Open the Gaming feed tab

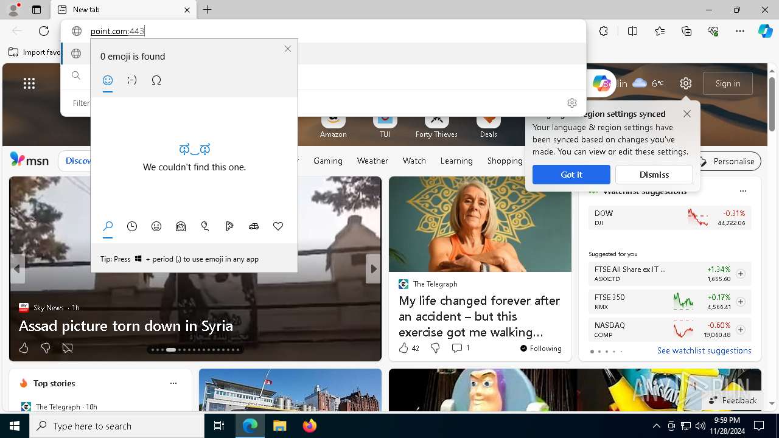328,161
